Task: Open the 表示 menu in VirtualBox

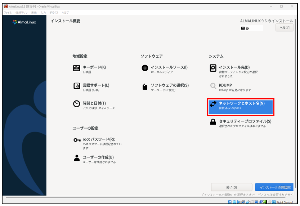Action: 34,13
